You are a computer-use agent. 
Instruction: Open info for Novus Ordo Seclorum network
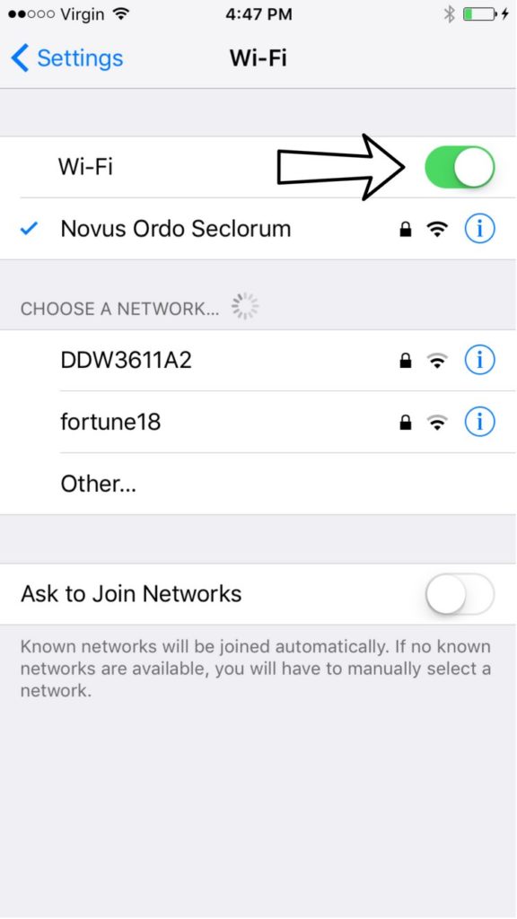pos(479,229)
